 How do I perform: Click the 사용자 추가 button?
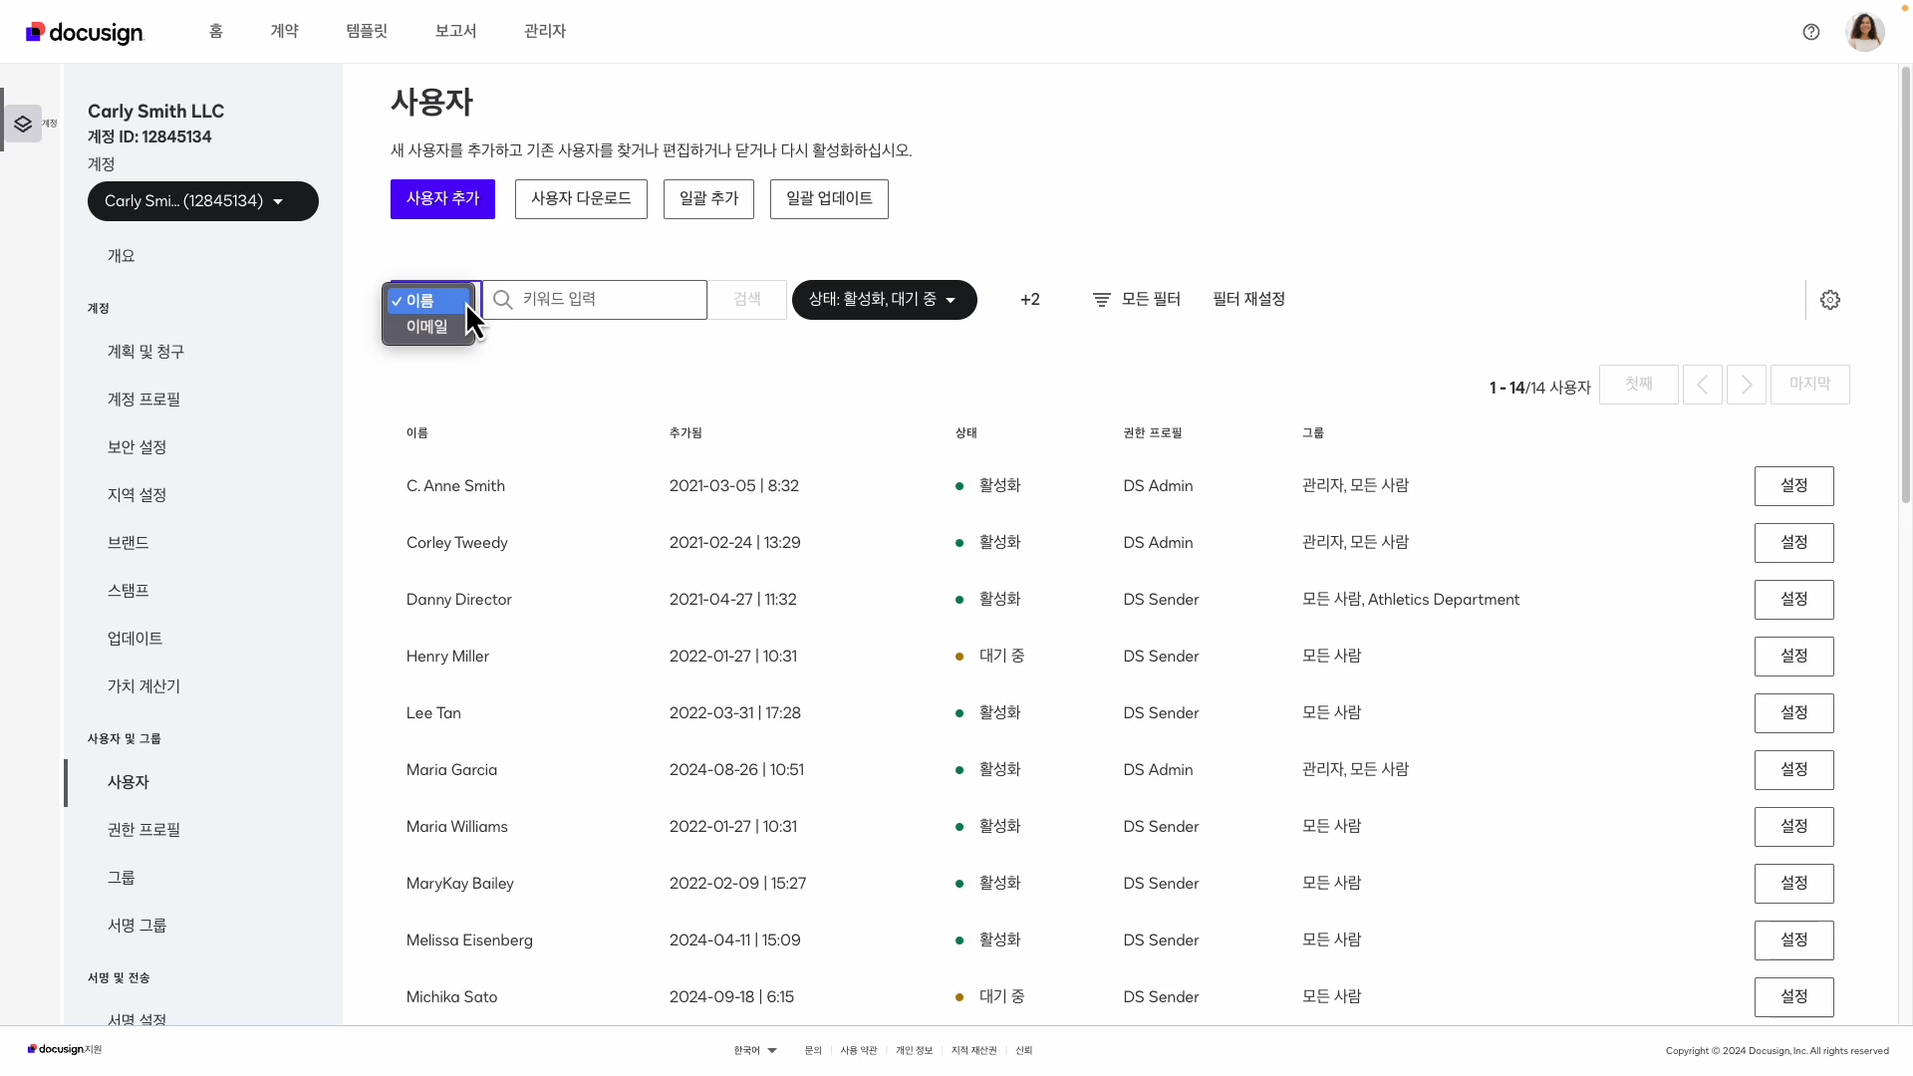coord(442,199)
